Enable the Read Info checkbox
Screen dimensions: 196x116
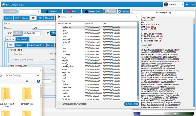tap(12, 54)
